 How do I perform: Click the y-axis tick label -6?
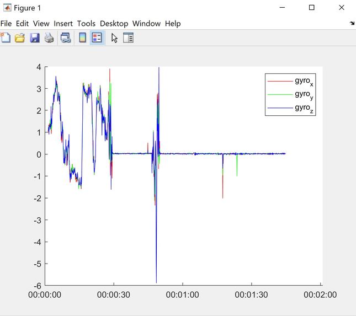pos(38,286)
